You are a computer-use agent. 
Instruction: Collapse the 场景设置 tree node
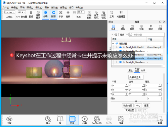(113, 43)
